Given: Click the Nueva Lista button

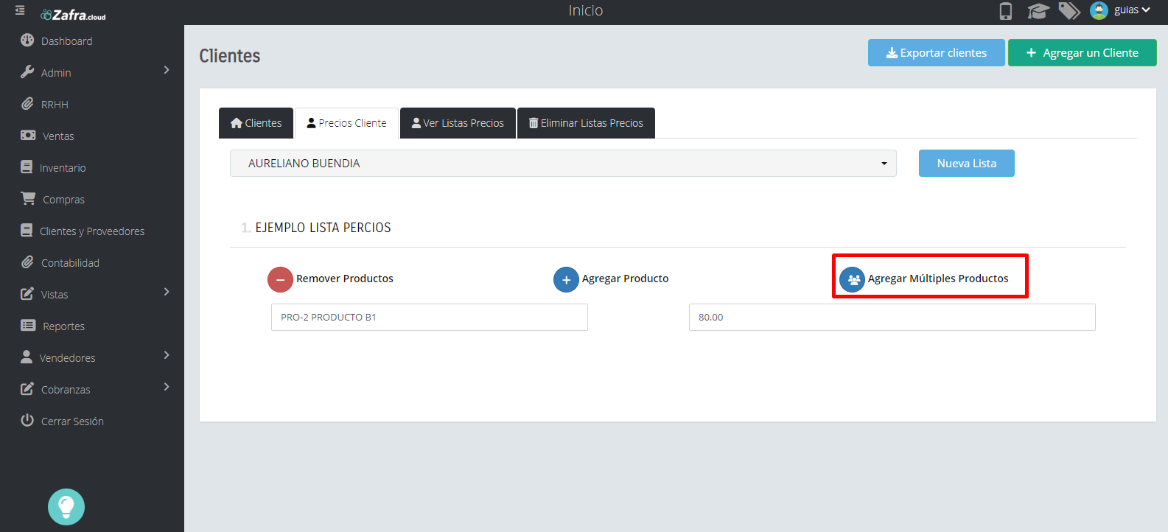Looking at the screenshot, I should tap(967, 164).
